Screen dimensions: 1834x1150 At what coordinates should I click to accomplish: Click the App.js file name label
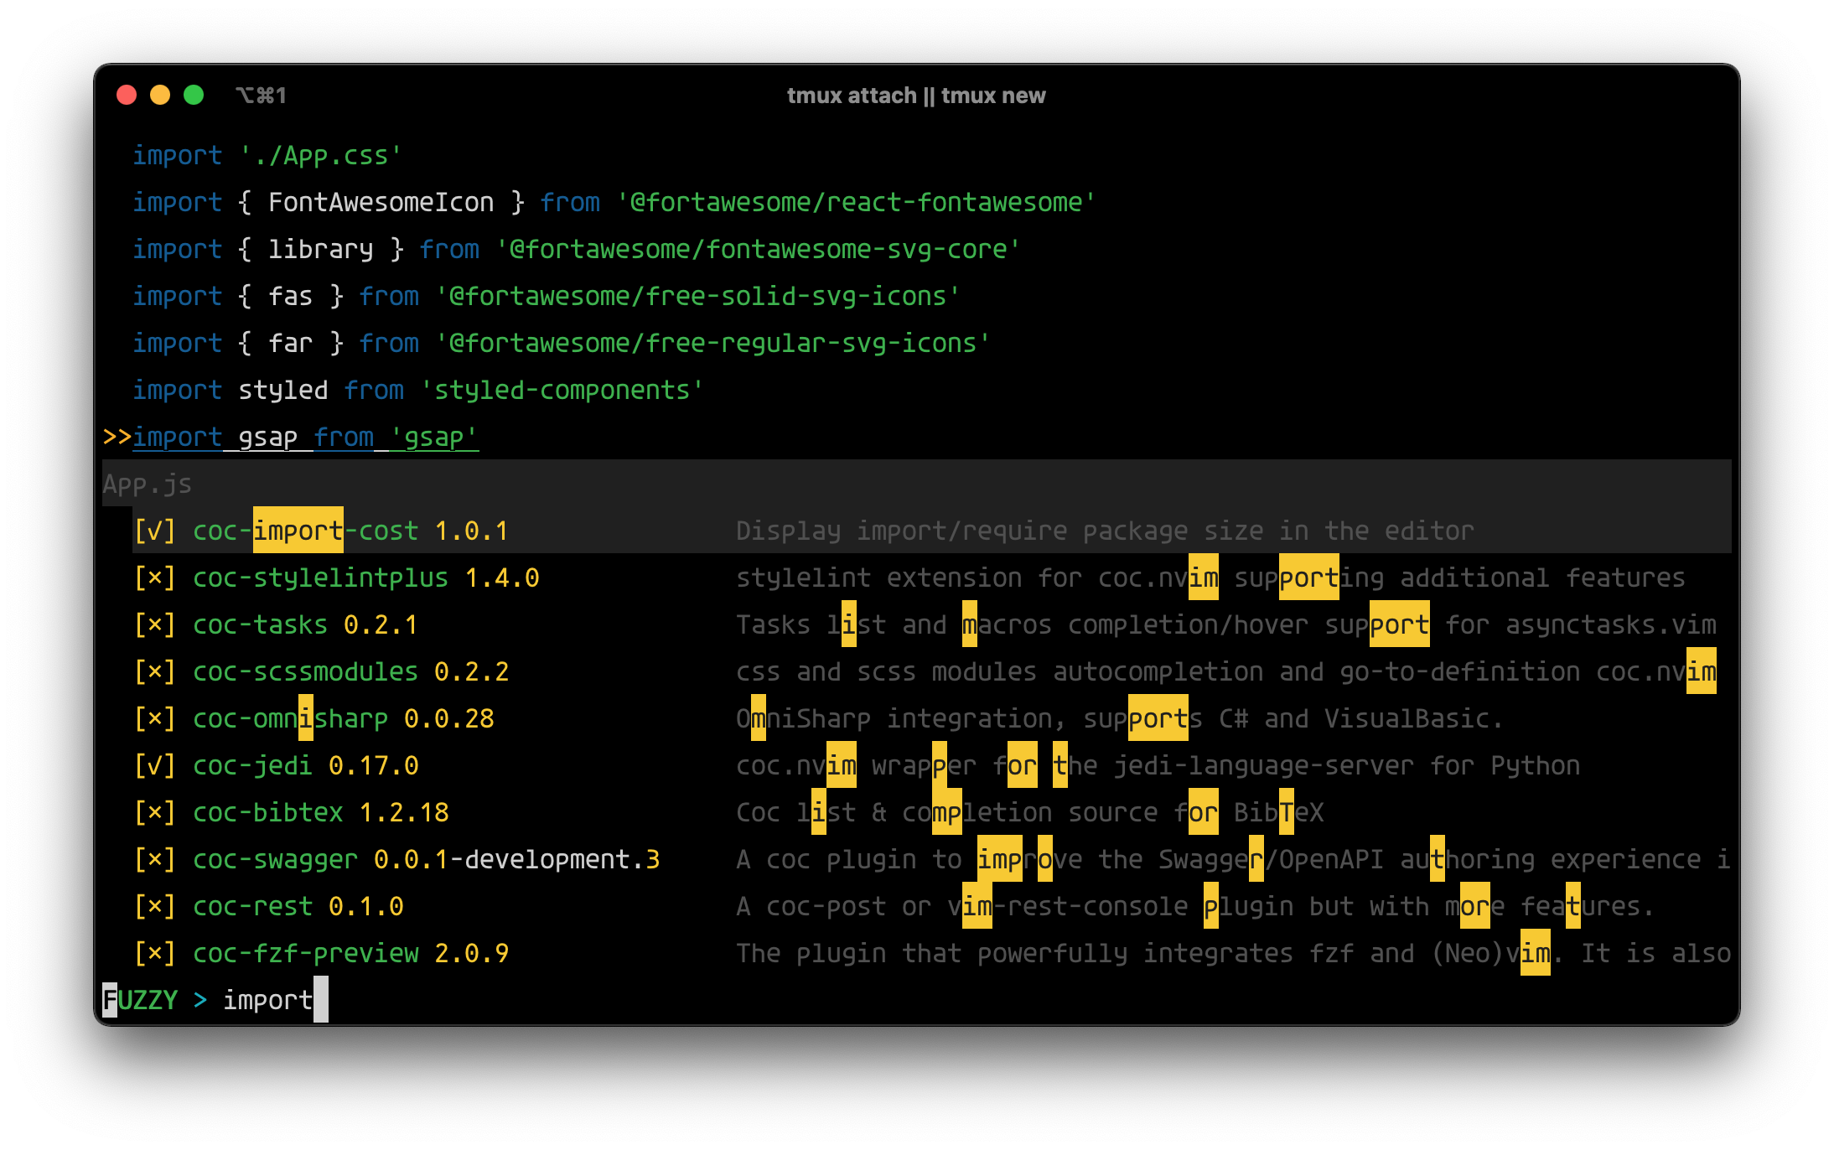148,484
